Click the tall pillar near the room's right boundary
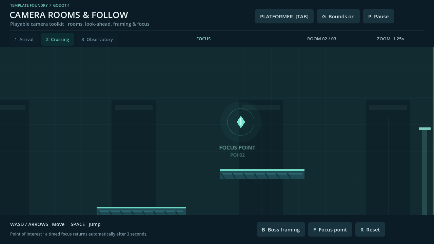The width and height of the screenshot is (434, 244). pyautogui.click(x=425, y=171)
